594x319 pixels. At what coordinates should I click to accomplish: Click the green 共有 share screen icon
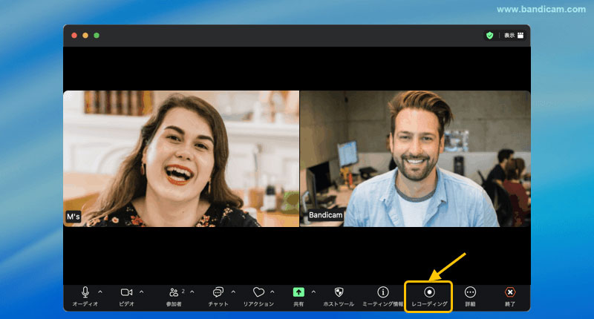[x=298, y=293]
